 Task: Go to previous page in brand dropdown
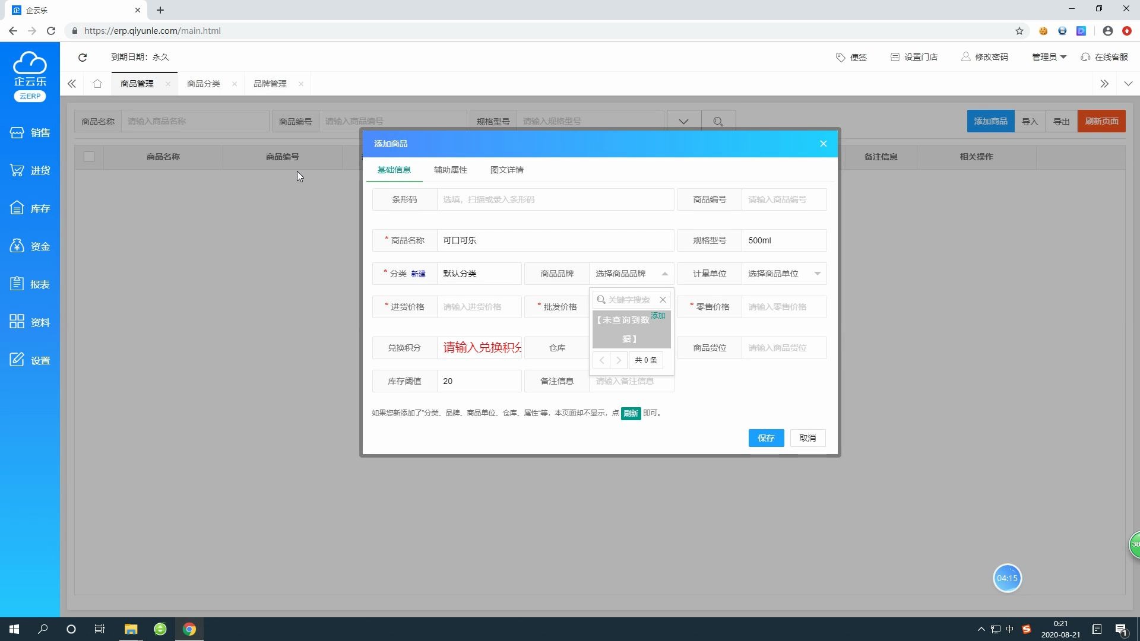click(601, 360)
